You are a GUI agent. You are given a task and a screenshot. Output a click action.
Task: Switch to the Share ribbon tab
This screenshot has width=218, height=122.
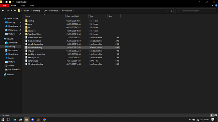pyautogui.click(x=23, y=5)
